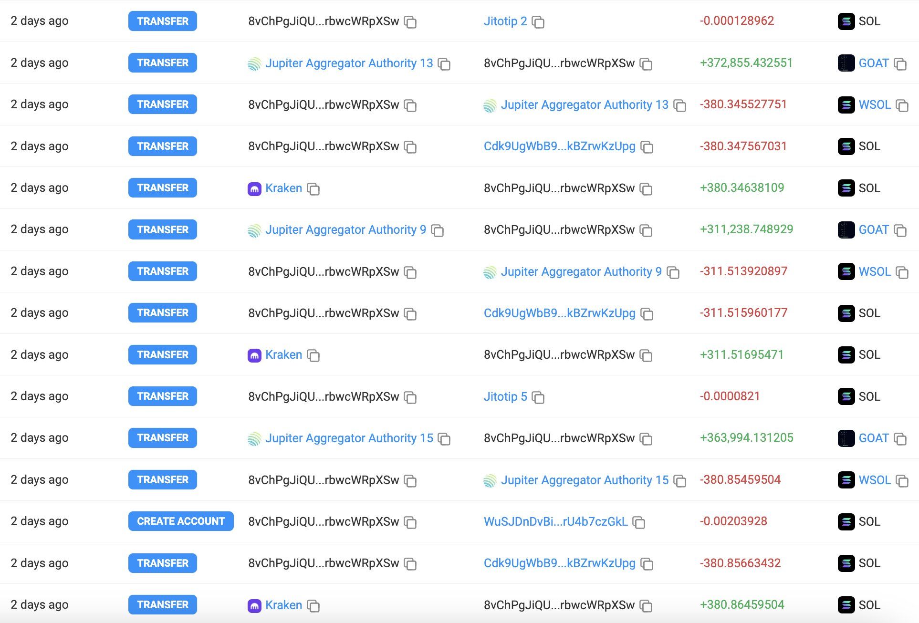Click the GOAT token icon in the +363,994.131205 row
Screen dimensions: 919x623
[x=846, y=438]
